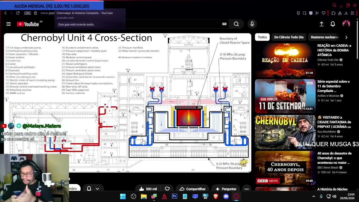Open the Opera profile icon
The height and width of the screenshot is (202, 359).
[340, 13]
